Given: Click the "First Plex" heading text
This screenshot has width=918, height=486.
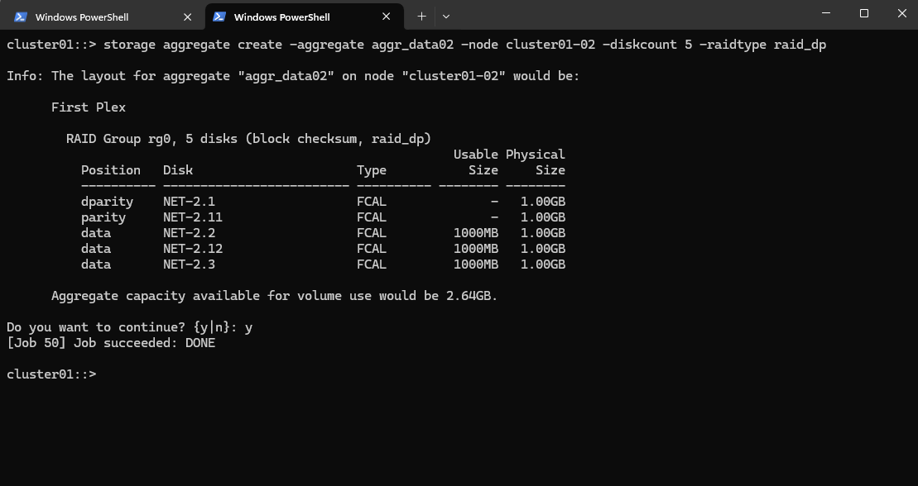Looking at the screenshot, I should (x=89, y=107).
